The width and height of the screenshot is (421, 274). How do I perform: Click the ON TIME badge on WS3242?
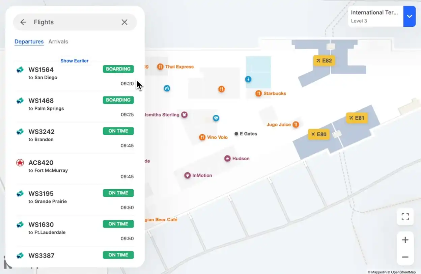point(118,131)
